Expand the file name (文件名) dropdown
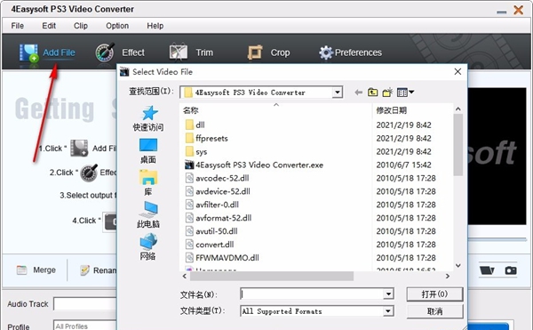The width and height of the screenshot is (533, 330). tap(388, 294)
